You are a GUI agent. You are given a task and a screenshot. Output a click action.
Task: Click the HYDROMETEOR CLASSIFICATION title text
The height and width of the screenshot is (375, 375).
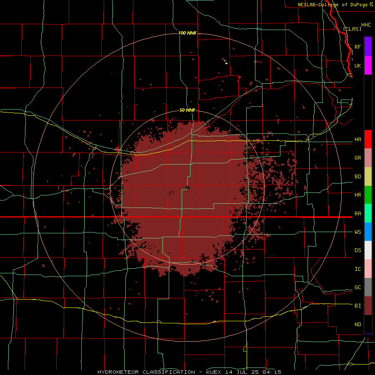tap(146, 372)
